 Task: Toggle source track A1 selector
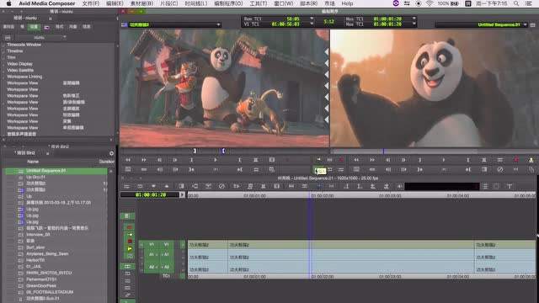[152, 254]
